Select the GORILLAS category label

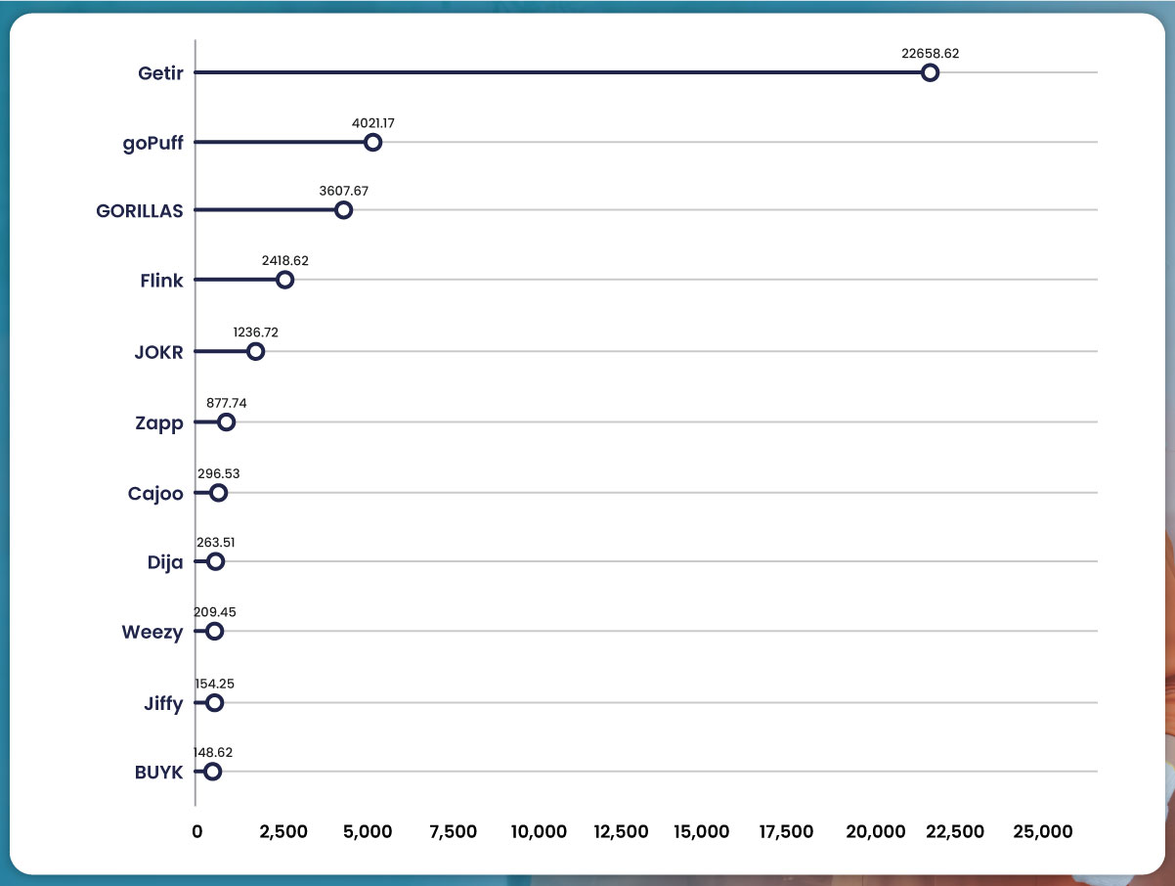tap(139, 210)
